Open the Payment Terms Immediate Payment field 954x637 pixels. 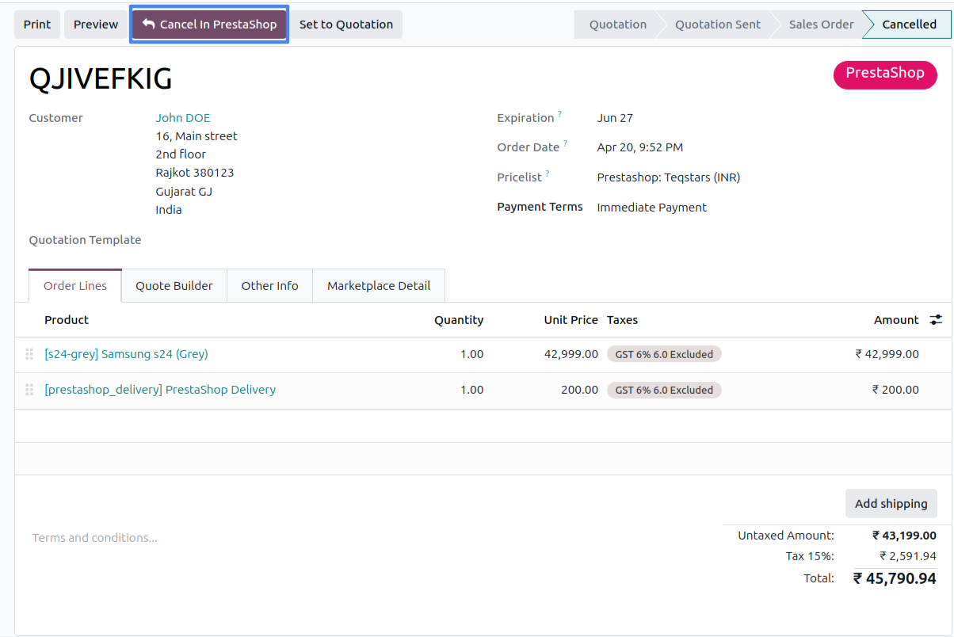[x=652, y=208]
